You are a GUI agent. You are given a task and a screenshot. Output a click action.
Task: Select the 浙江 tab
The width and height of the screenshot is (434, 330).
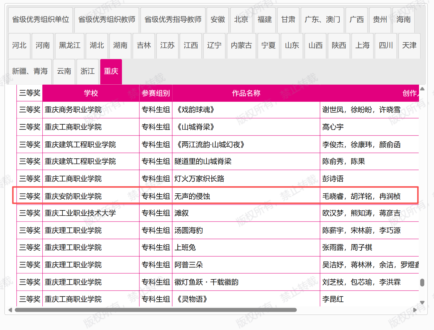[88, 72]
